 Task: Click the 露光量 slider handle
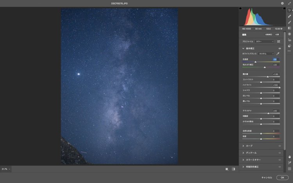click(268, 77)
